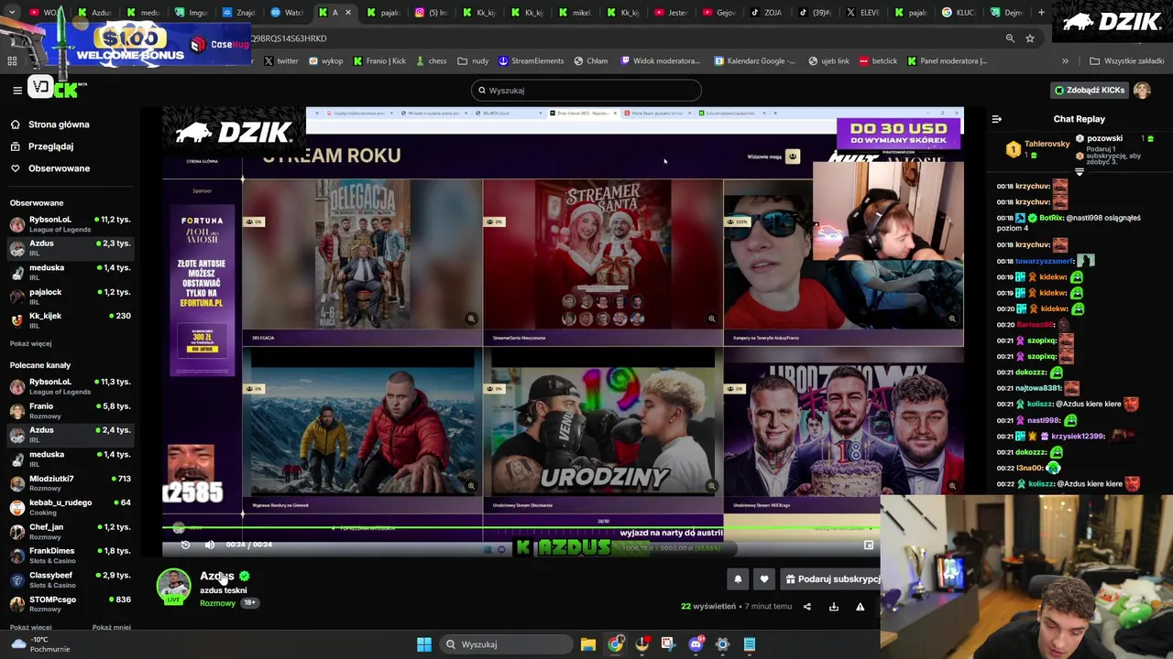The image size is (1173, 659).
Task: Open the weather widget in taskbar
Action: click(x=38, y=644)
